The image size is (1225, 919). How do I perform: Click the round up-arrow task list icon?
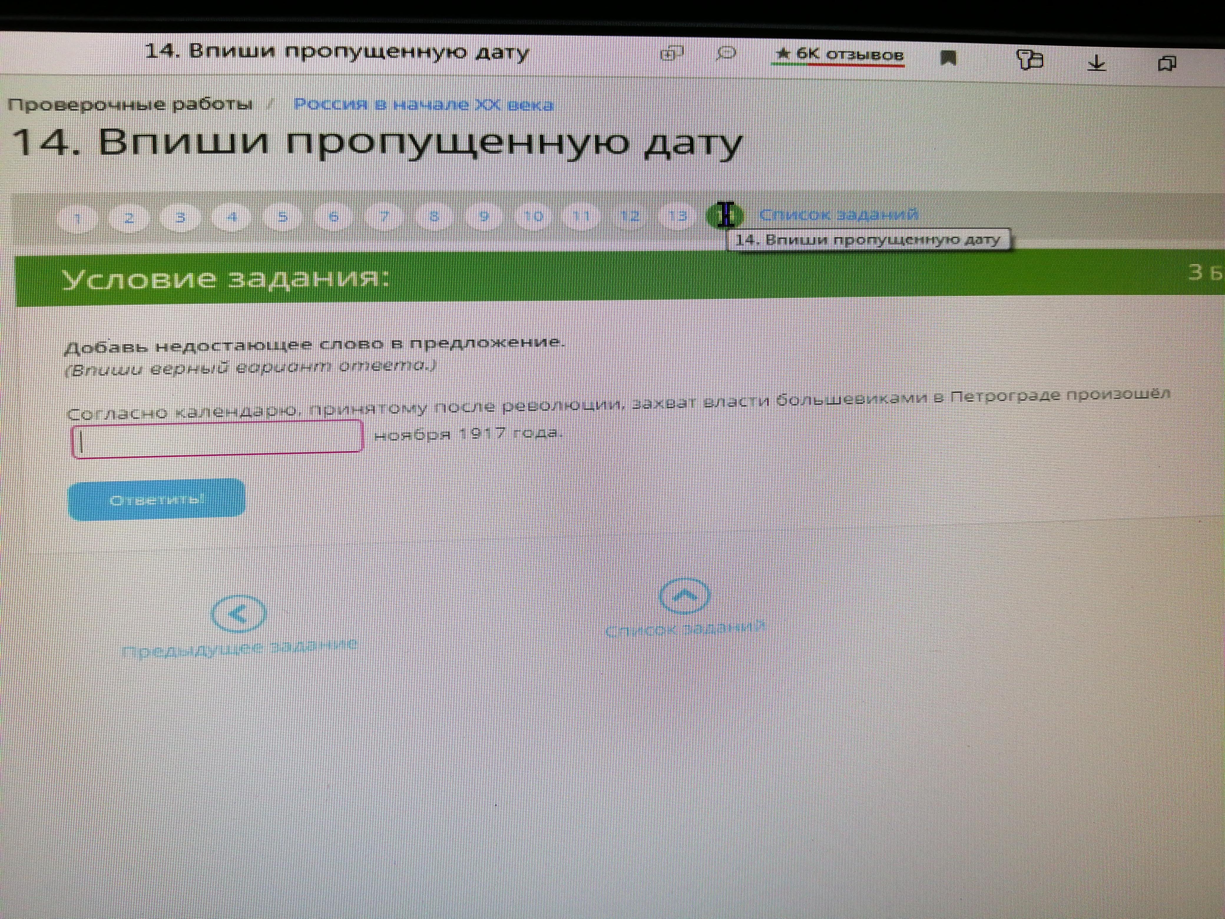(684, 596)
